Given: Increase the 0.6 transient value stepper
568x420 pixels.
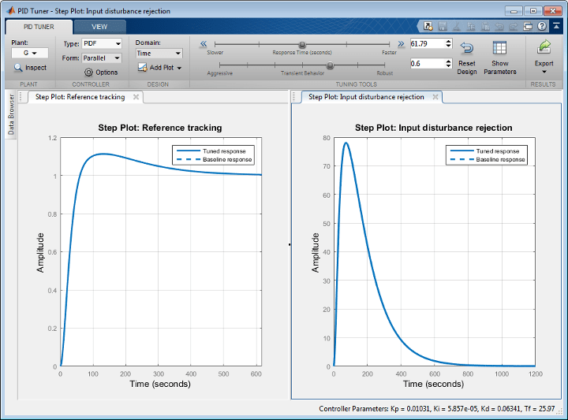Looking at the screenshot, I should point(448,61).
